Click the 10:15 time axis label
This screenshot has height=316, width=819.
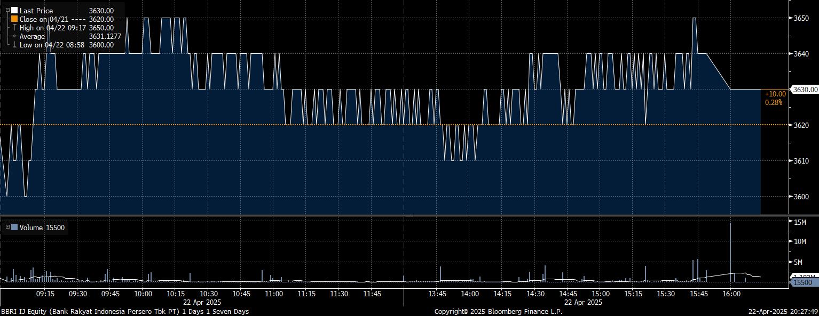176,294
